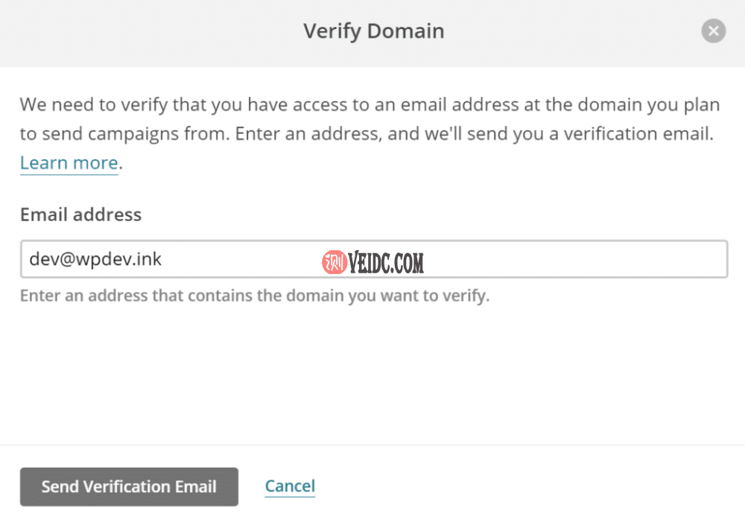Click the Email address field label
The height and width of the screenshot is (525, 745).
click(80, 214)
